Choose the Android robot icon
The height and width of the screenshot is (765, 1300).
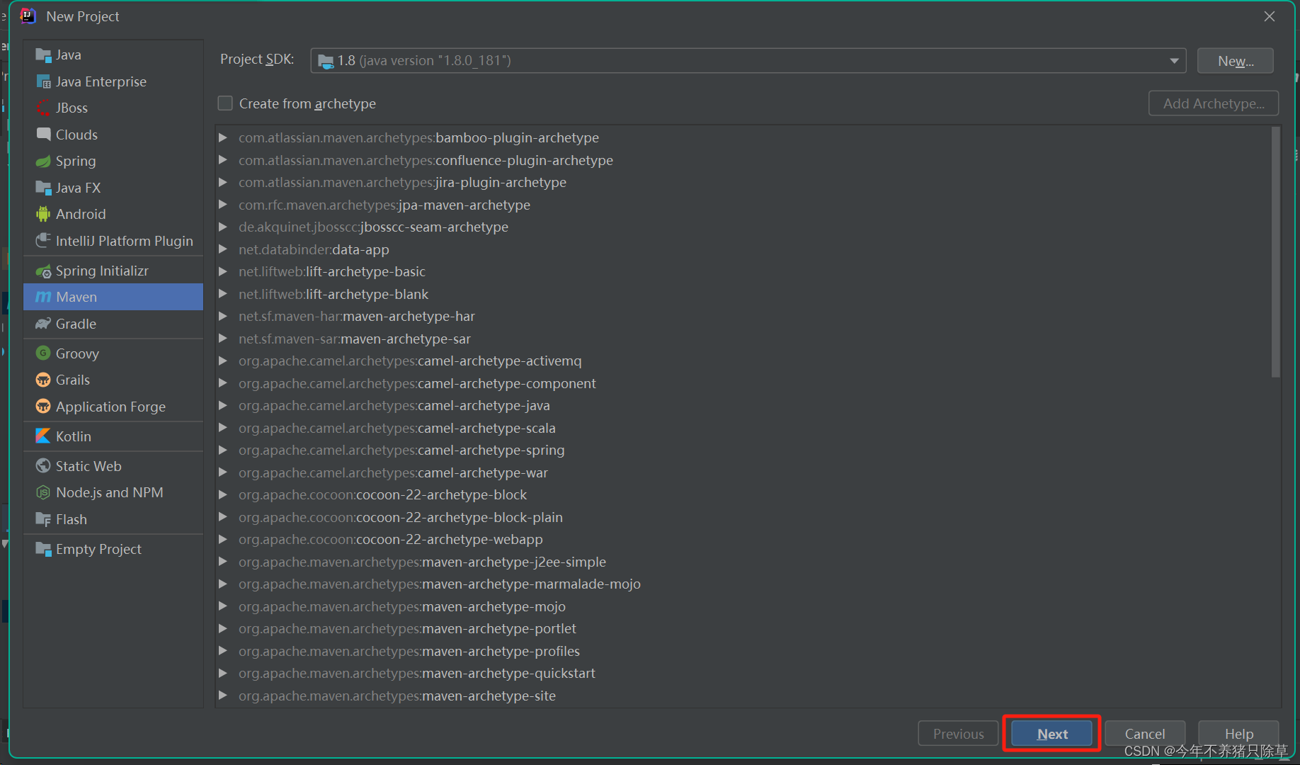pyautogui.click(x=43, y=214)
